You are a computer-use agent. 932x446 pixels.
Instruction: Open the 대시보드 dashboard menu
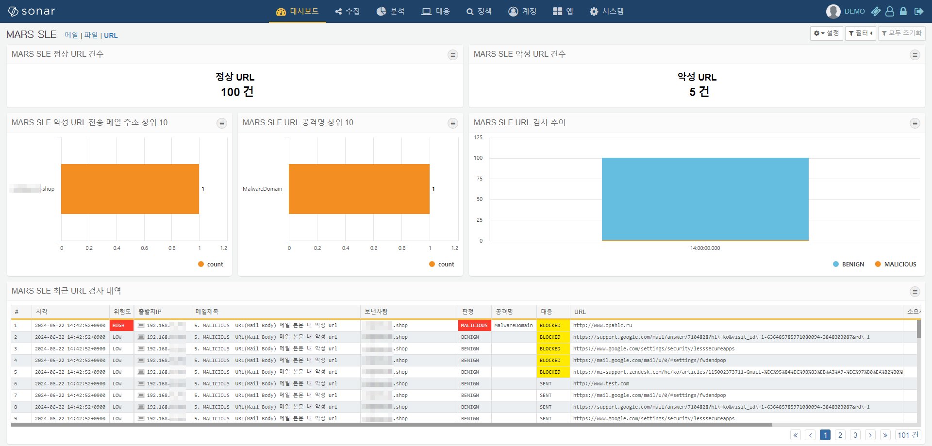coord(297,11)
